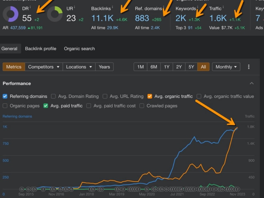The image size is (264, 198).
Task: Open the three-dot chart options menu
Action: pos(249,67)
